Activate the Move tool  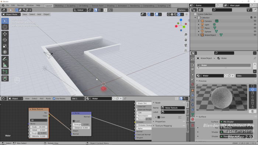pyautogui.click(x=5, y=34)
